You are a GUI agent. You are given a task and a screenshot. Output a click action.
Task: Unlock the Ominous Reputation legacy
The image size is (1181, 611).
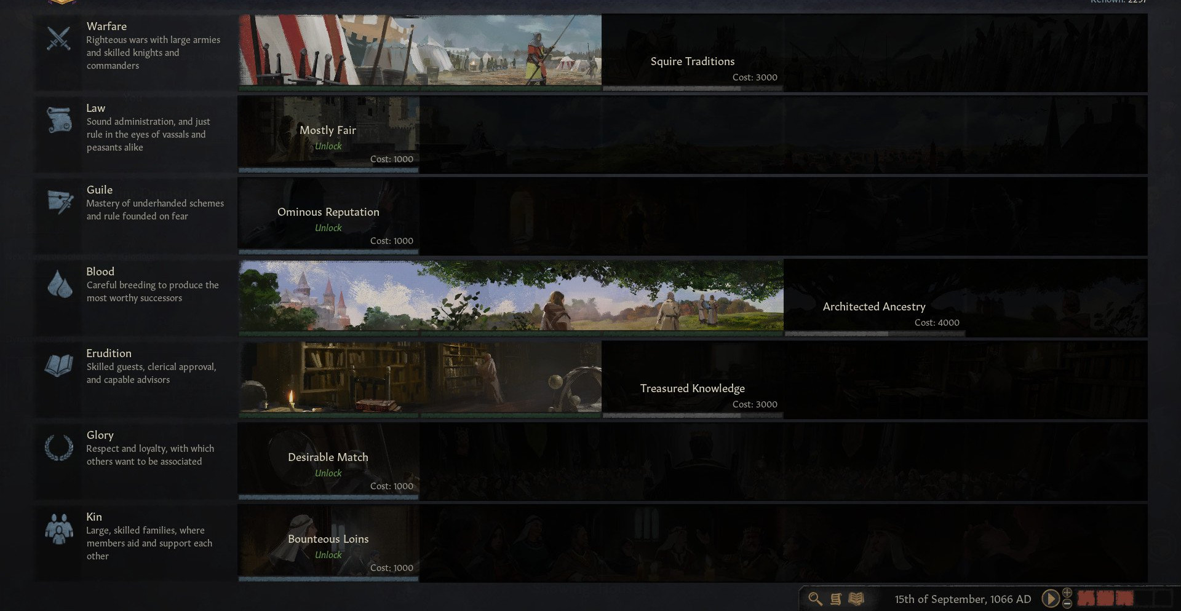(328, 227)
